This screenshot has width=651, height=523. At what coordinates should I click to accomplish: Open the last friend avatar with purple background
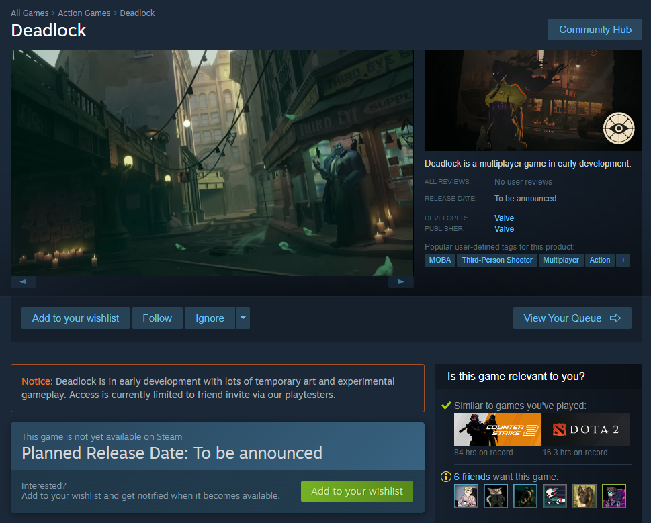click(x=614, y=496)
